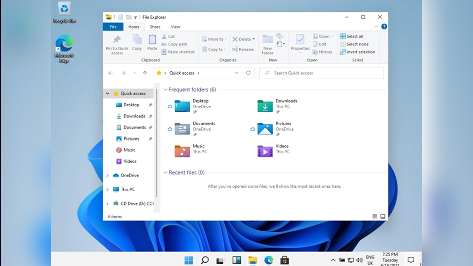Collapse the Frequent folders section
This screenshot has width=473, height=266.
tap(165, 89)
